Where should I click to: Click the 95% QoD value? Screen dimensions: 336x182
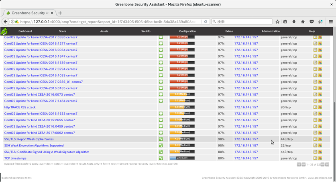point(221,146)
